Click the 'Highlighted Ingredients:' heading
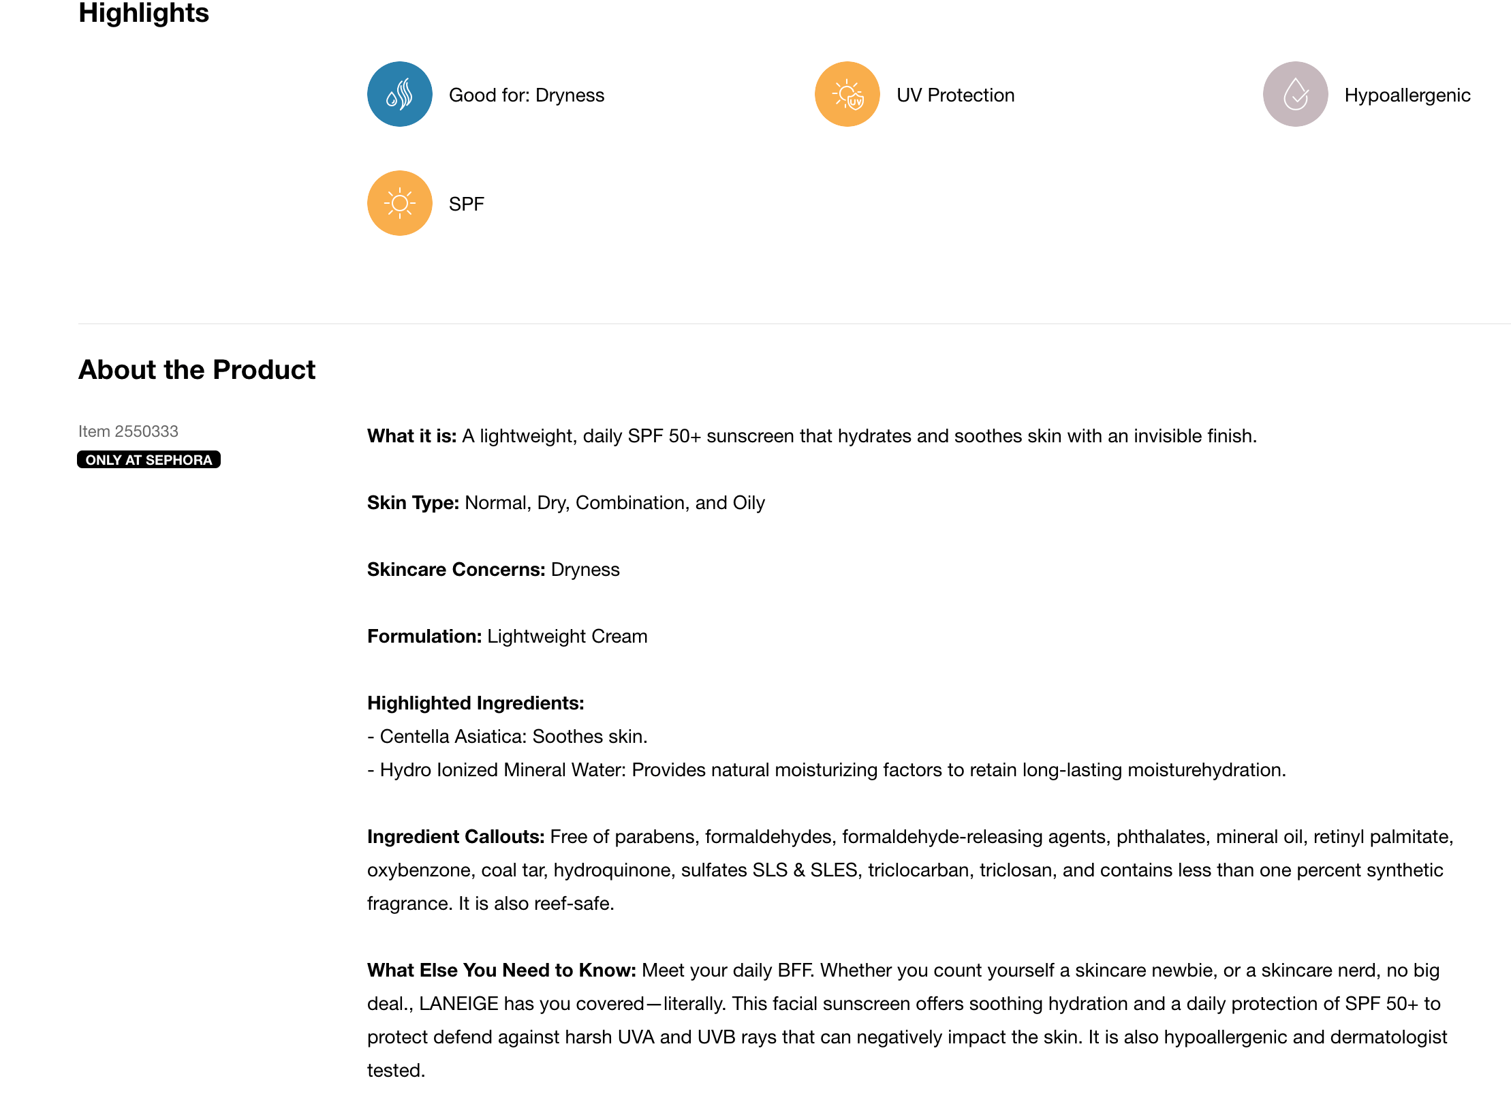 coord(476,703)
